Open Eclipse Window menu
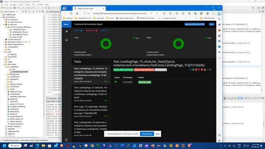Image resolution: width=265 pixels, height=149 pixels. click(x=40, y=5)
